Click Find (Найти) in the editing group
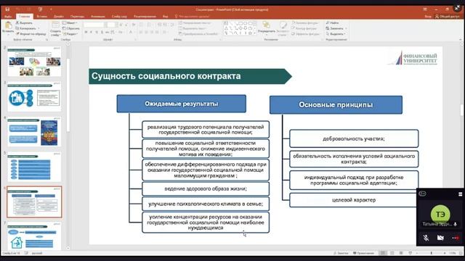465x261 pixels. pos(333,22)
